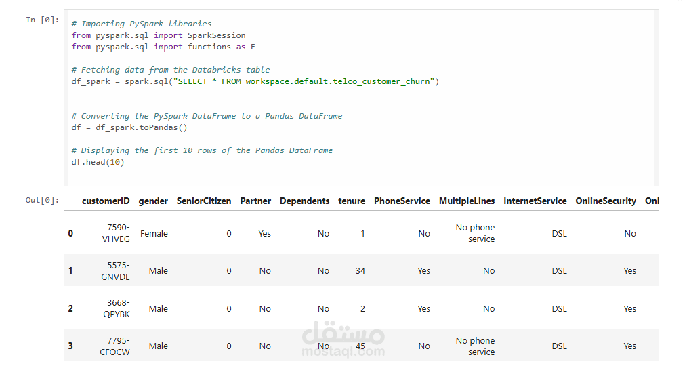Viewport: 687px width, 366px height.
Task: Click the Out[0] output prompt label
Action: 42,200
